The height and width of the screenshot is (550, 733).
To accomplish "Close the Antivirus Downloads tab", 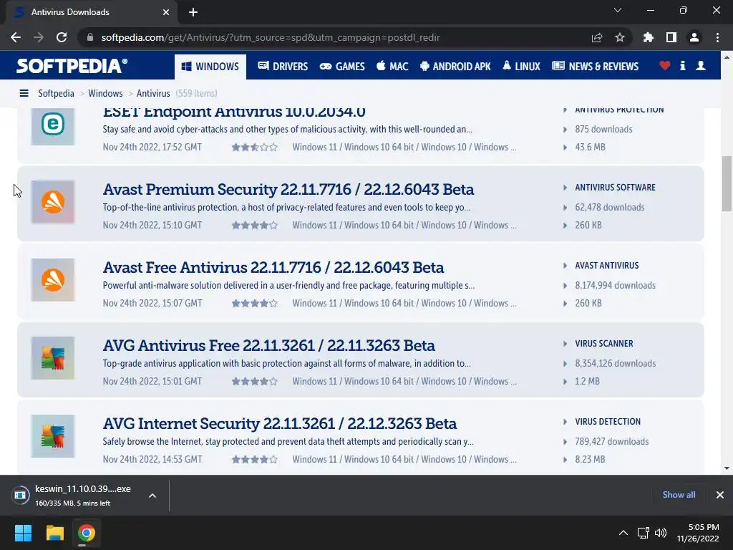I will point(166,12).
